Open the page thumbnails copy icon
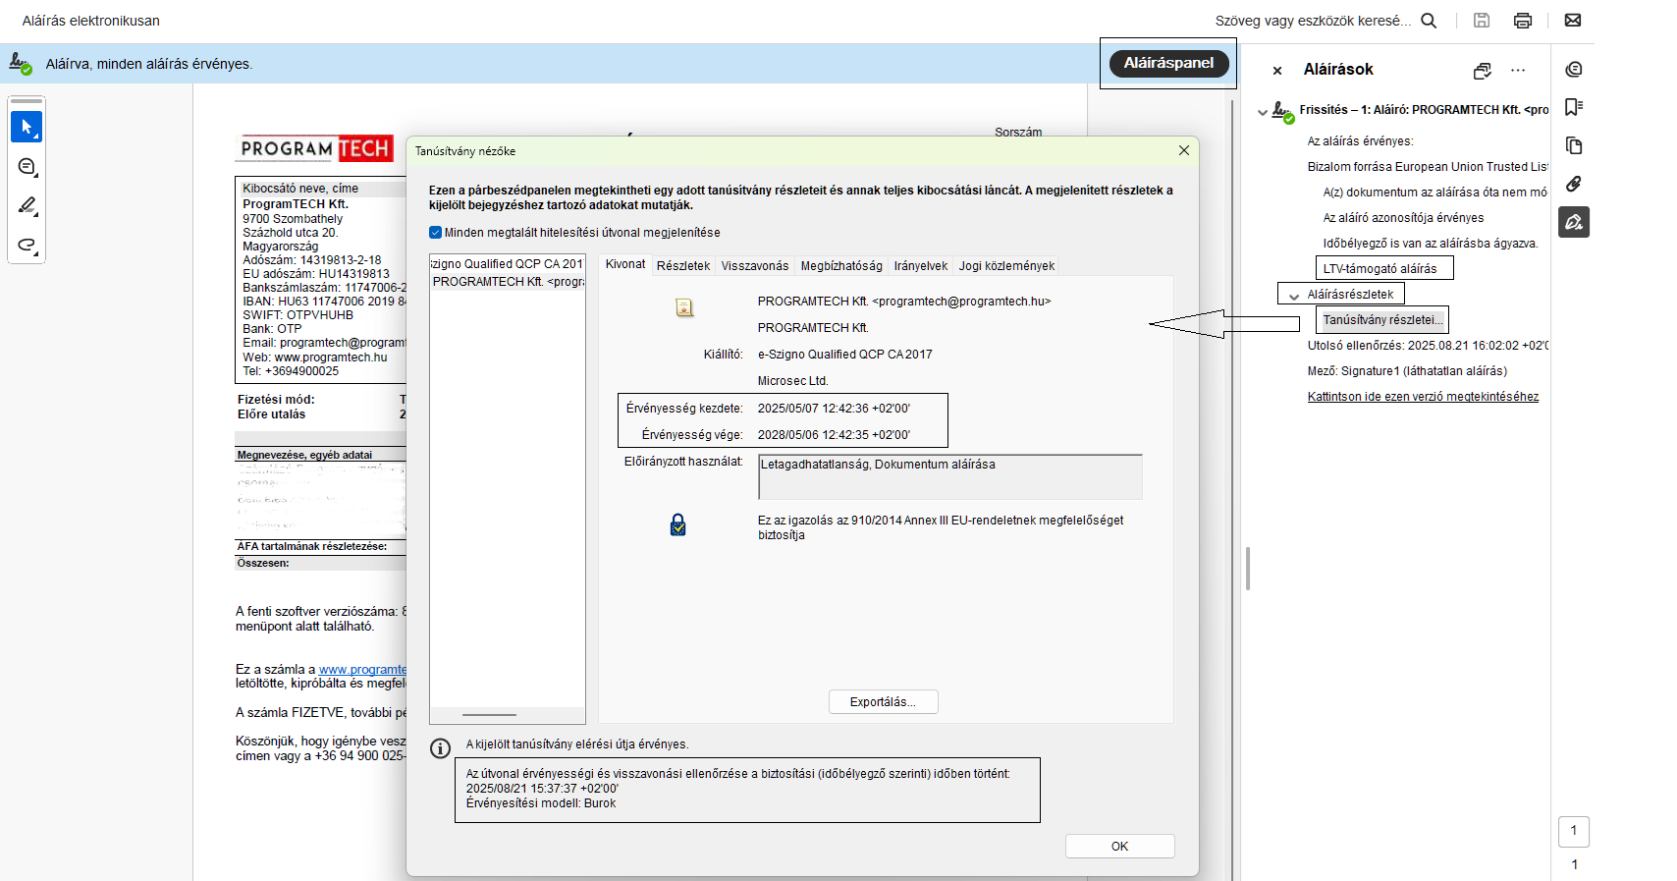 click(1574, 145)
